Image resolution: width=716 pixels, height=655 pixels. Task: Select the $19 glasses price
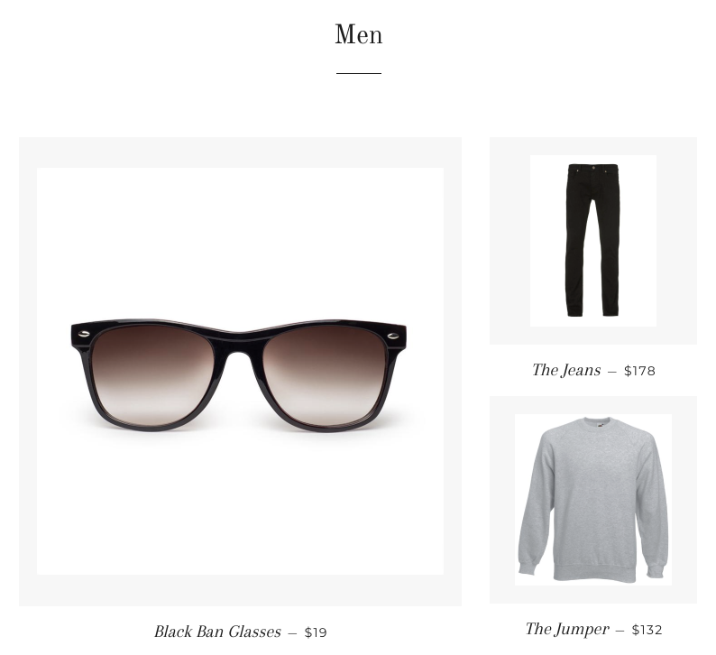pos(316,632)
